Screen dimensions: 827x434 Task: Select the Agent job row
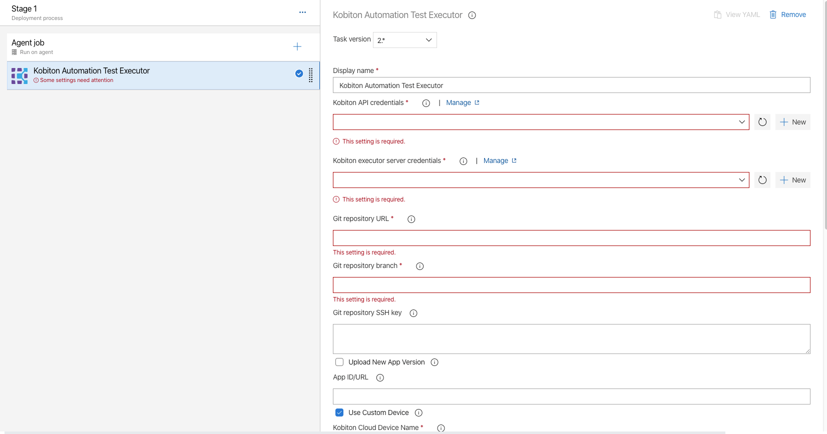point(163,47)
